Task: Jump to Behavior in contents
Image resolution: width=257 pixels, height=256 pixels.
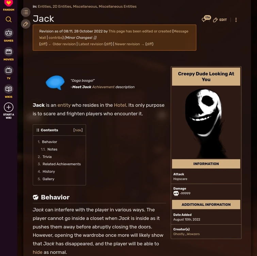Action: tap(49, 142)
